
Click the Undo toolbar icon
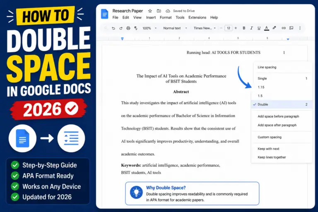pyautogui.click(x=113, y=28)
